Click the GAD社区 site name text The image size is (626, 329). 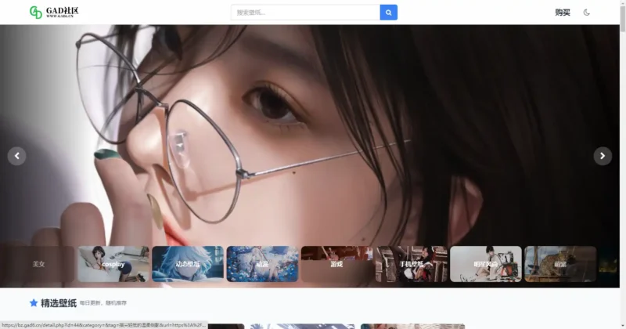[63, 12]
